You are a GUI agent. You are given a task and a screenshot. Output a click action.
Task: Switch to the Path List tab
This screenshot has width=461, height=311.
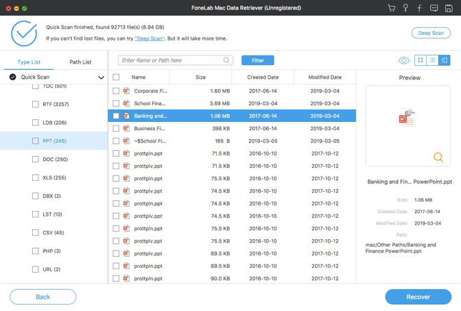pos(80,62)
